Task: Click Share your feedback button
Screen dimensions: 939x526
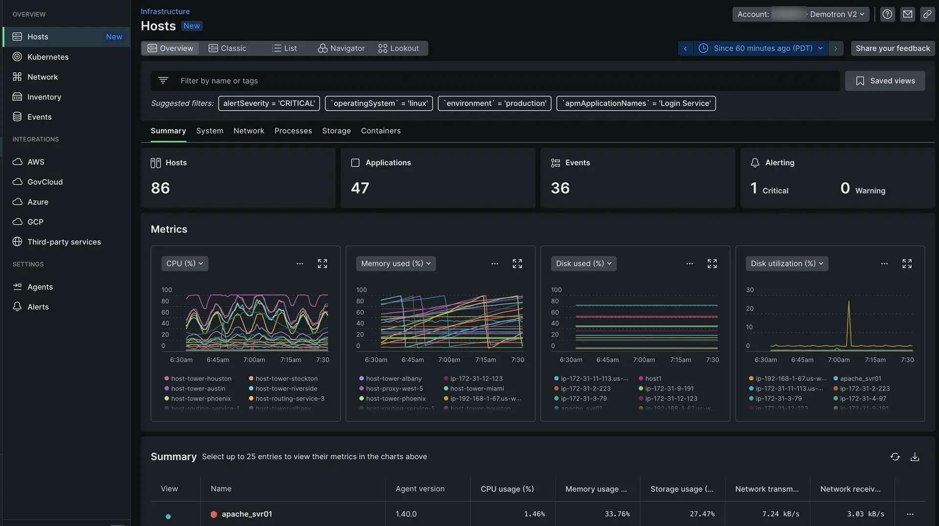Action: click(893, 48)
